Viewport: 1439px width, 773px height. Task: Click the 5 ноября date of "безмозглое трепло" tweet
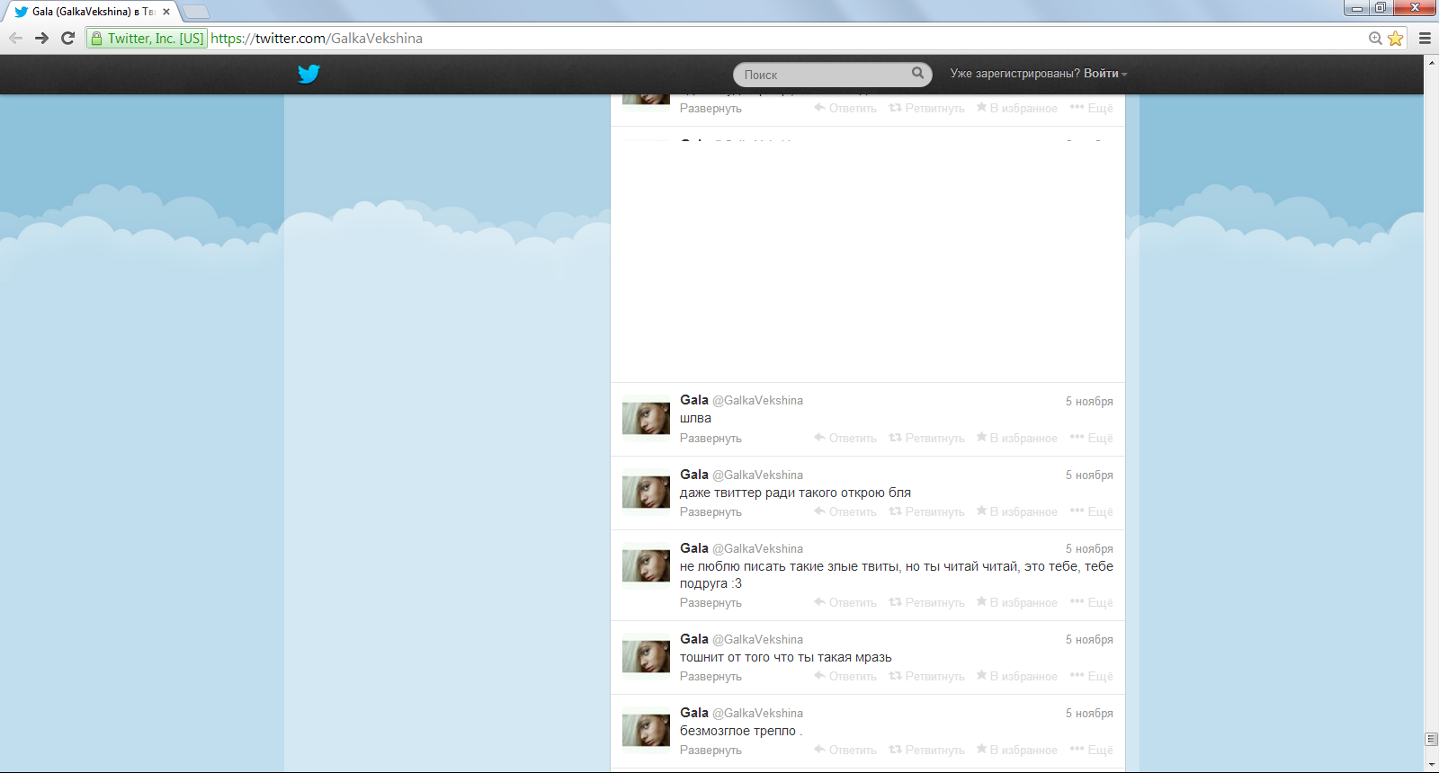pyautogui.click(x=1089, y=714)
